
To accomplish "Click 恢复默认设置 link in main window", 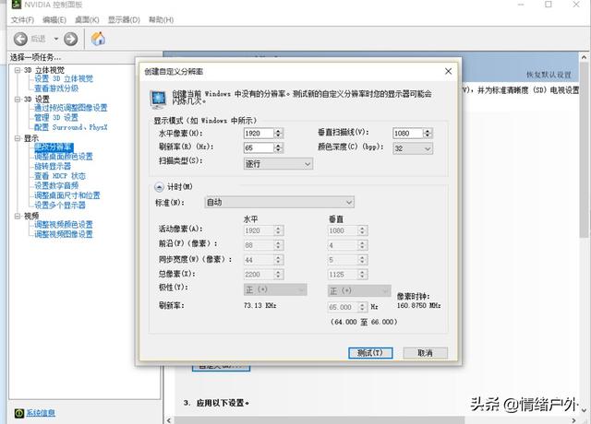I will click(549, 75).
